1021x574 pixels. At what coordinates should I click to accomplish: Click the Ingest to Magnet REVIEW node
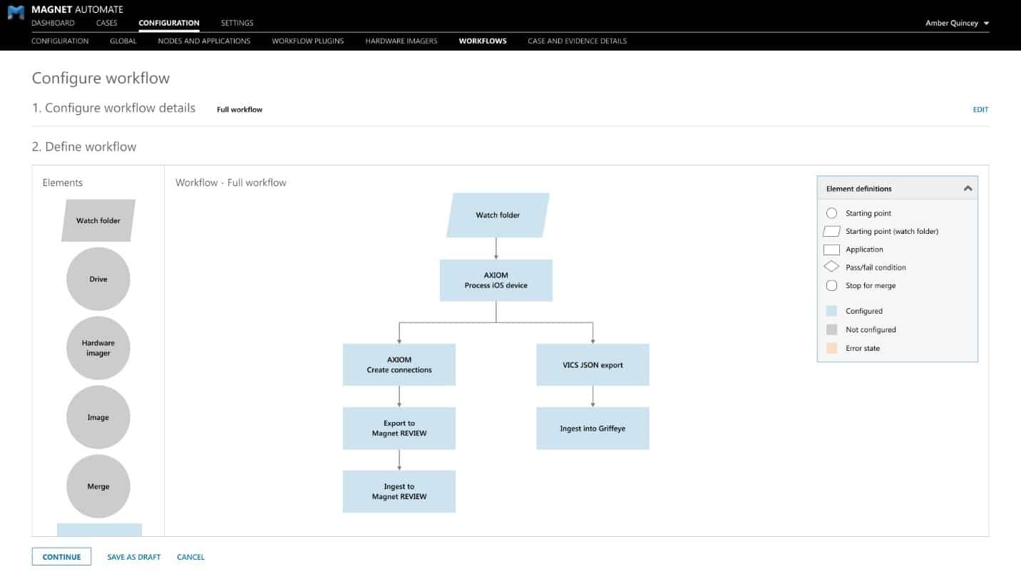tap(399, 491)
